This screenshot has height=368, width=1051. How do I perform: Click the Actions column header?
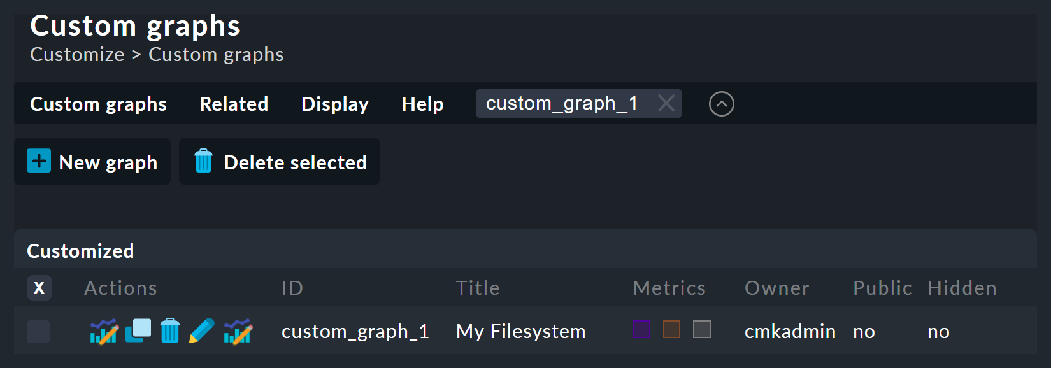[x=120, y=288]
